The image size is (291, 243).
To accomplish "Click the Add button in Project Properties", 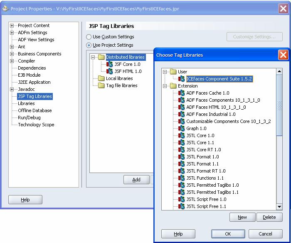I will tap(136, 180).
